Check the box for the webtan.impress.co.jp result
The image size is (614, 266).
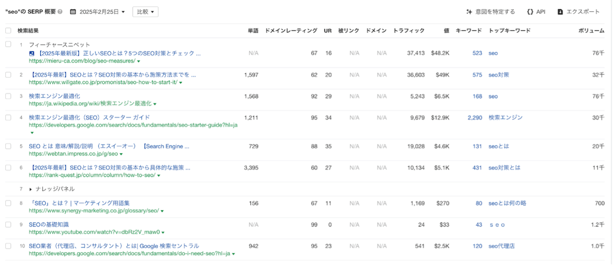[8, 146]
